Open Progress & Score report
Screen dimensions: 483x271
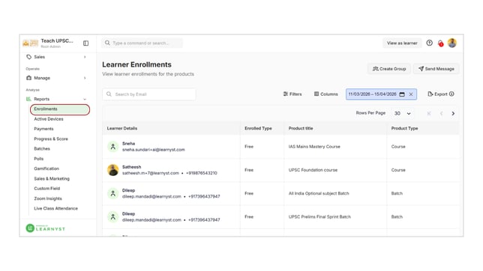pyautogui.click(x=51, y=139)
